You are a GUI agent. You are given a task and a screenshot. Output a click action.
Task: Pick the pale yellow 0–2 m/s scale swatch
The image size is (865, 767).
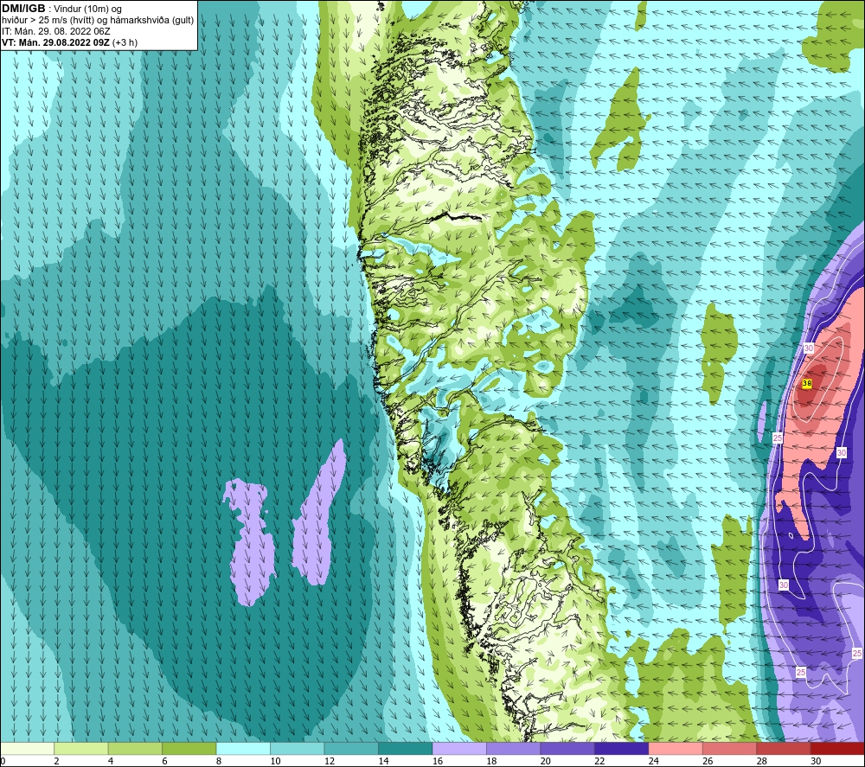tap(27, 749)
